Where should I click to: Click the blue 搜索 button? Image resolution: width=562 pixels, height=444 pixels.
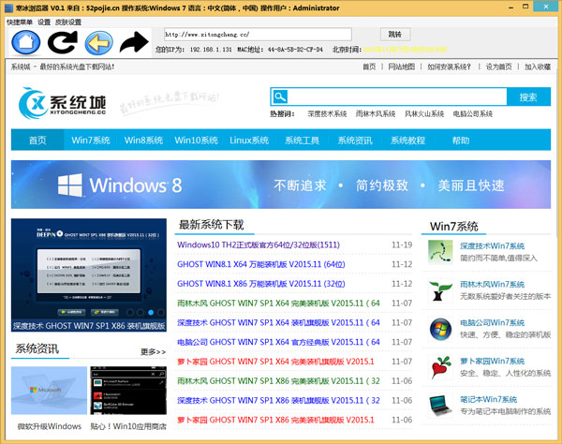click(528, 96)
